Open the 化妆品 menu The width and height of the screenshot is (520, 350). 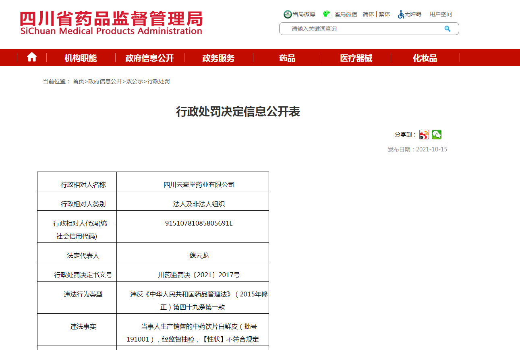coord(425,58)
